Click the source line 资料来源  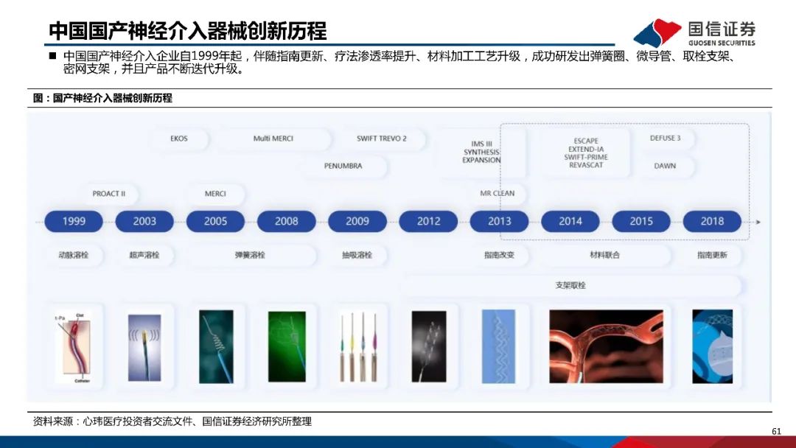[x=172, y=421]
